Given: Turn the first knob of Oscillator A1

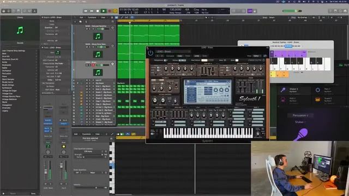Looking at the screenshot, I should tap(166, 69).
